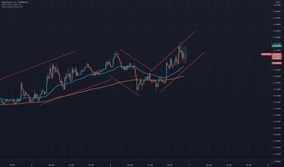The image size is (284, 167).
Task: Click the red 0.4602 stop-loss price tag
Action: coord(277,63)
